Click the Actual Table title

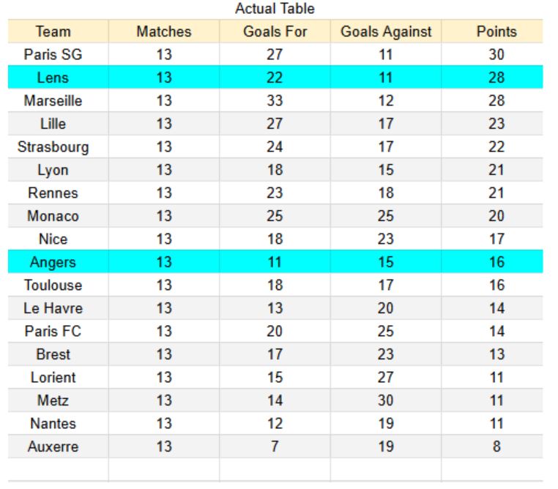click(275, 9)
